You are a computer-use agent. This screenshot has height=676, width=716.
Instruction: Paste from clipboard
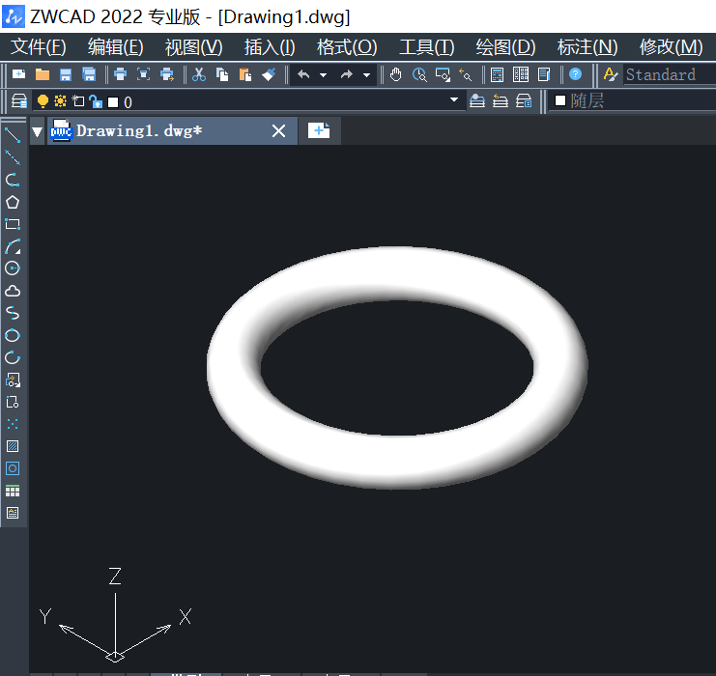[x=245, y=74]
